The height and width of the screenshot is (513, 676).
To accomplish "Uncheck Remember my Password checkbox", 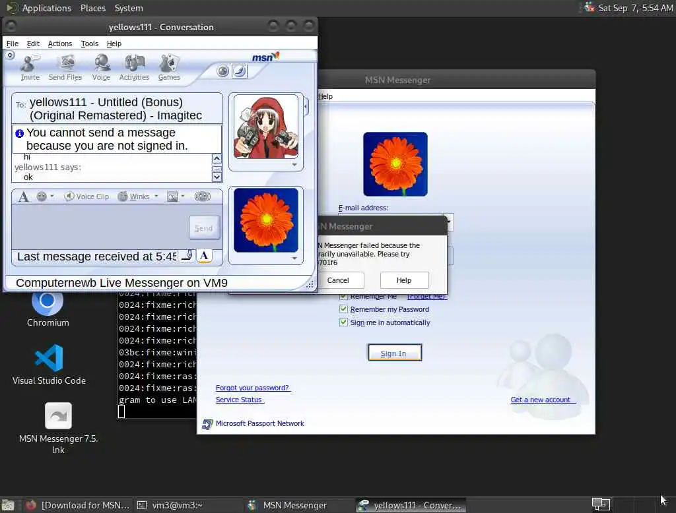I will [343, 309].
